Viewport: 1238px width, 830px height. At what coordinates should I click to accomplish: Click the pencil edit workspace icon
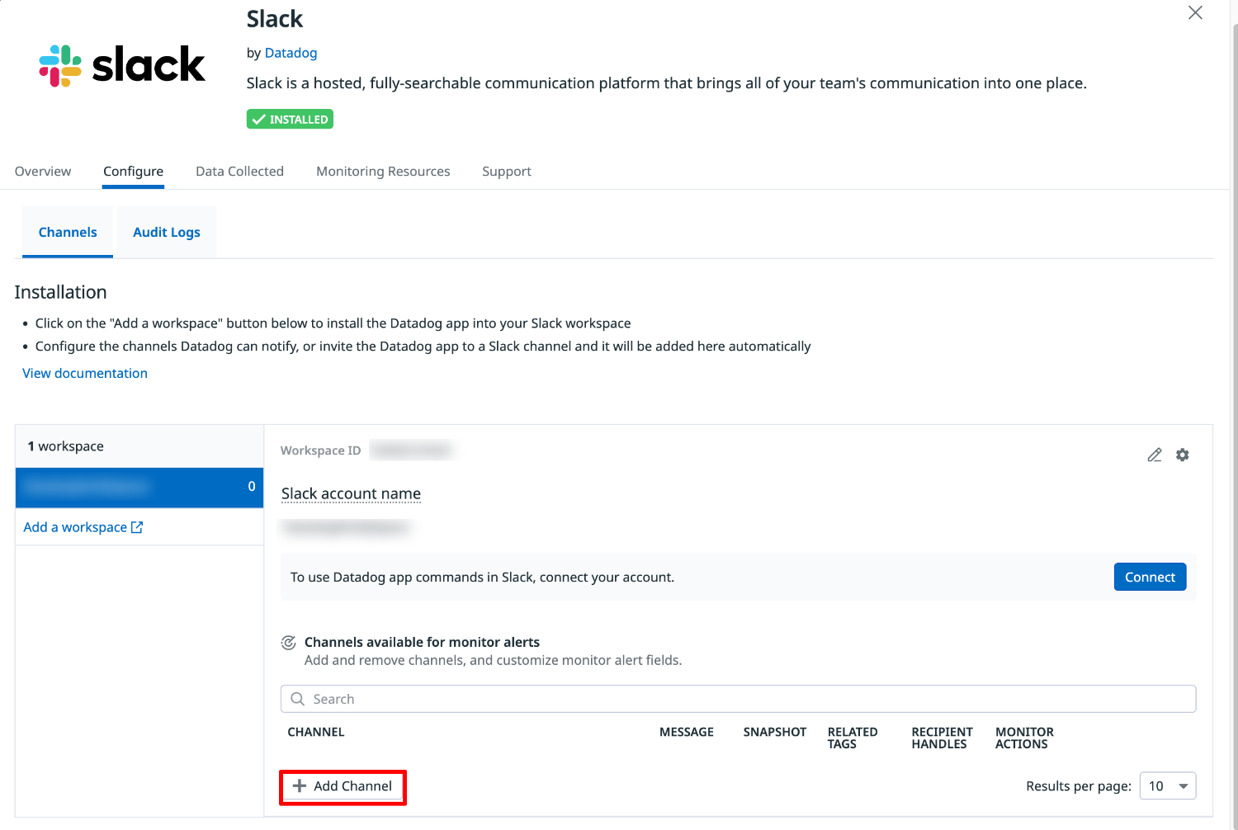pyautogui.click(x=1155, y=455)
